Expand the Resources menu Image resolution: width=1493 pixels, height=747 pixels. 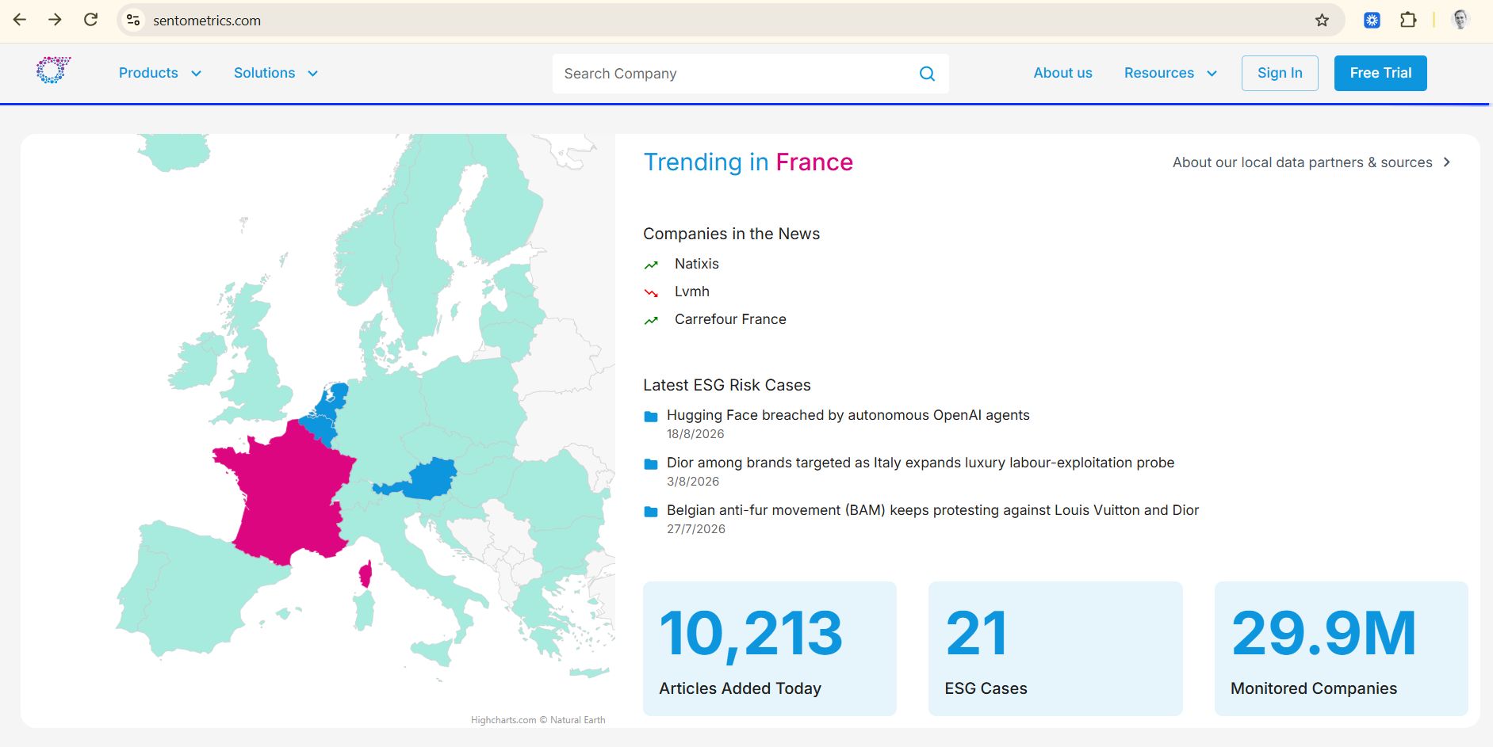(x=1170, y=73)
